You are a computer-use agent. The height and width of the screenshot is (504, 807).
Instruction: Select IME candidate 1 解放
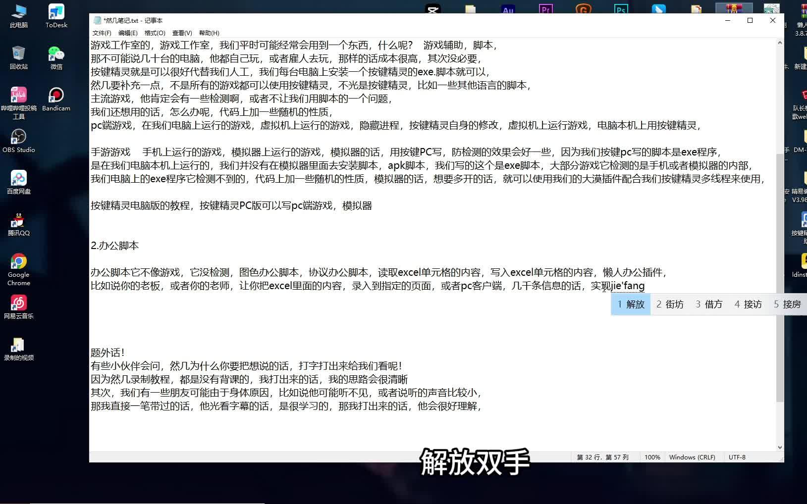pyautogui.click(x=630, y=304)
